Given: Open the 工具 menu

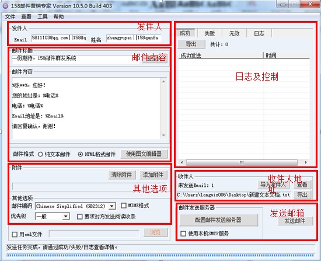Looking at the screenshot, I should pyautogui.click(x=43, y=16).
